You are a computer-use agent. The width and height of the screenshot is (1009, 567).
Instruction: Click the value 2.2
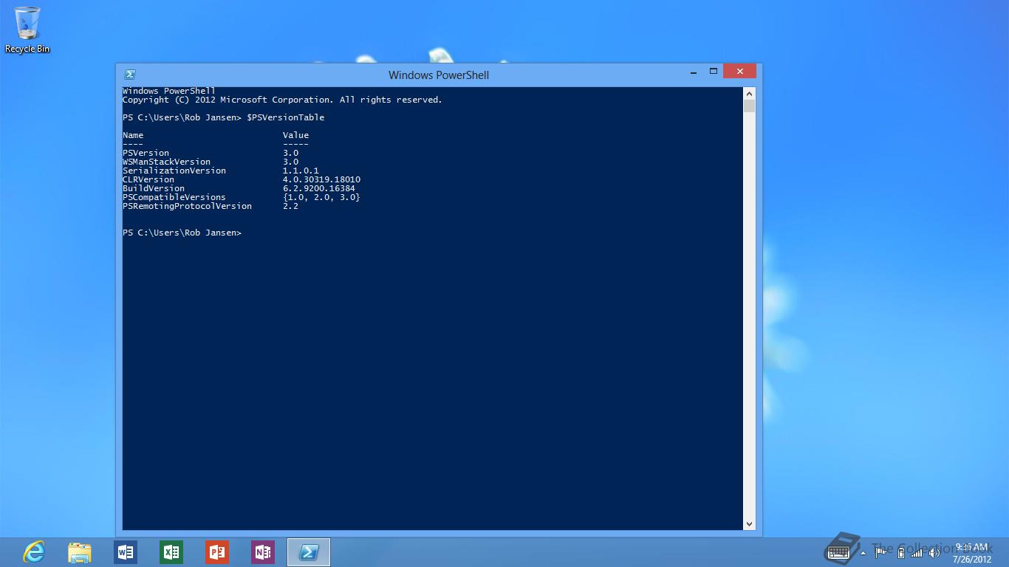pos(290,206)
